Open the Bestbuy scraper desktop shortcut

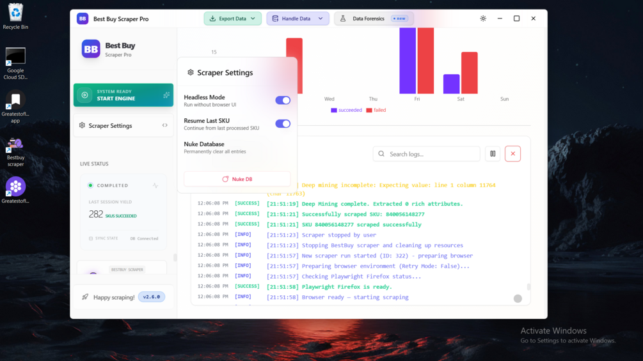pos(15,152)
